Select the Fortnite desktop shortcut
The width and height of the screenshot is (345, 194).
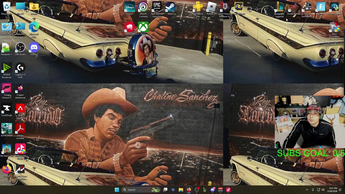coord(321,9)
